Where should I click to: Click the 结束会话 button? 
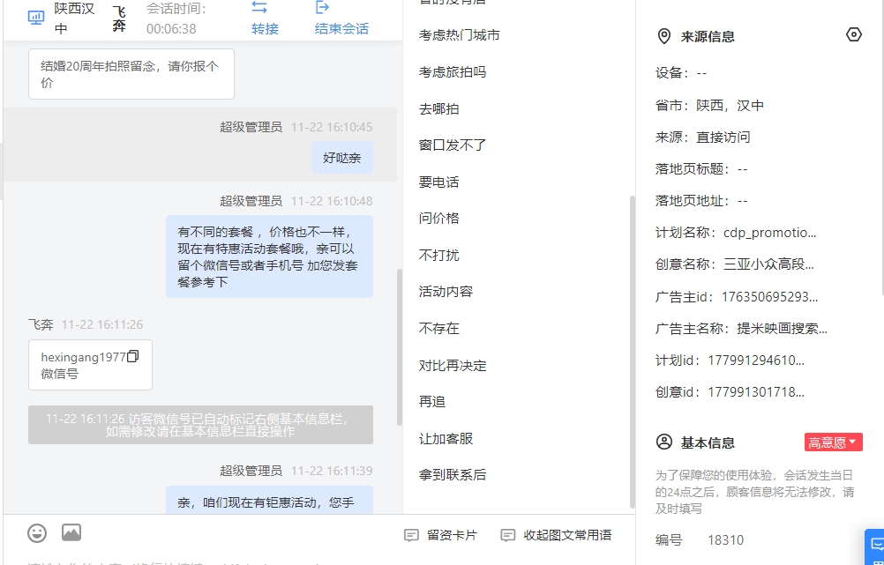click(x=341, y=29)
